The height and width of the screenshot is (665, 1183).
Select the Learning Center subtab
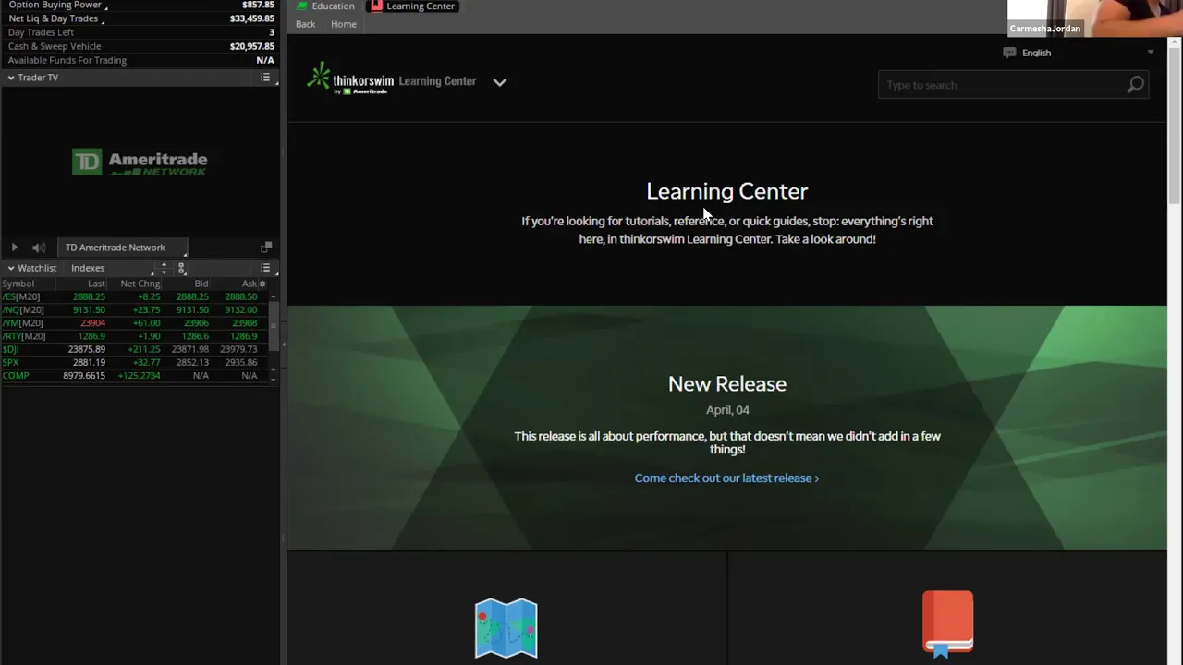point(413,6)
